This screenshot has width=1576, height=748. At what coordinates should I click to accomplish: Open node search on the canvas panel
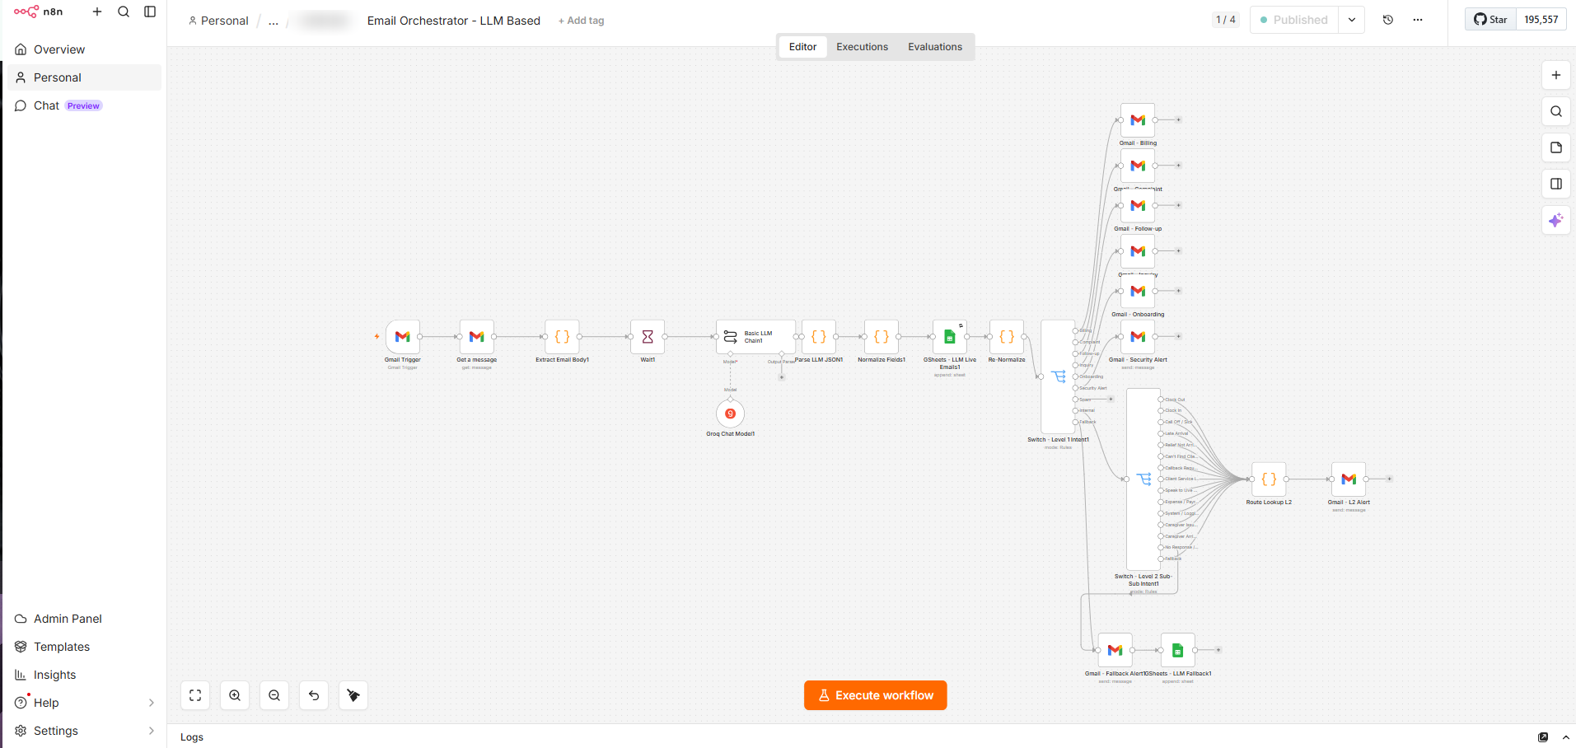coord(1555,111)
